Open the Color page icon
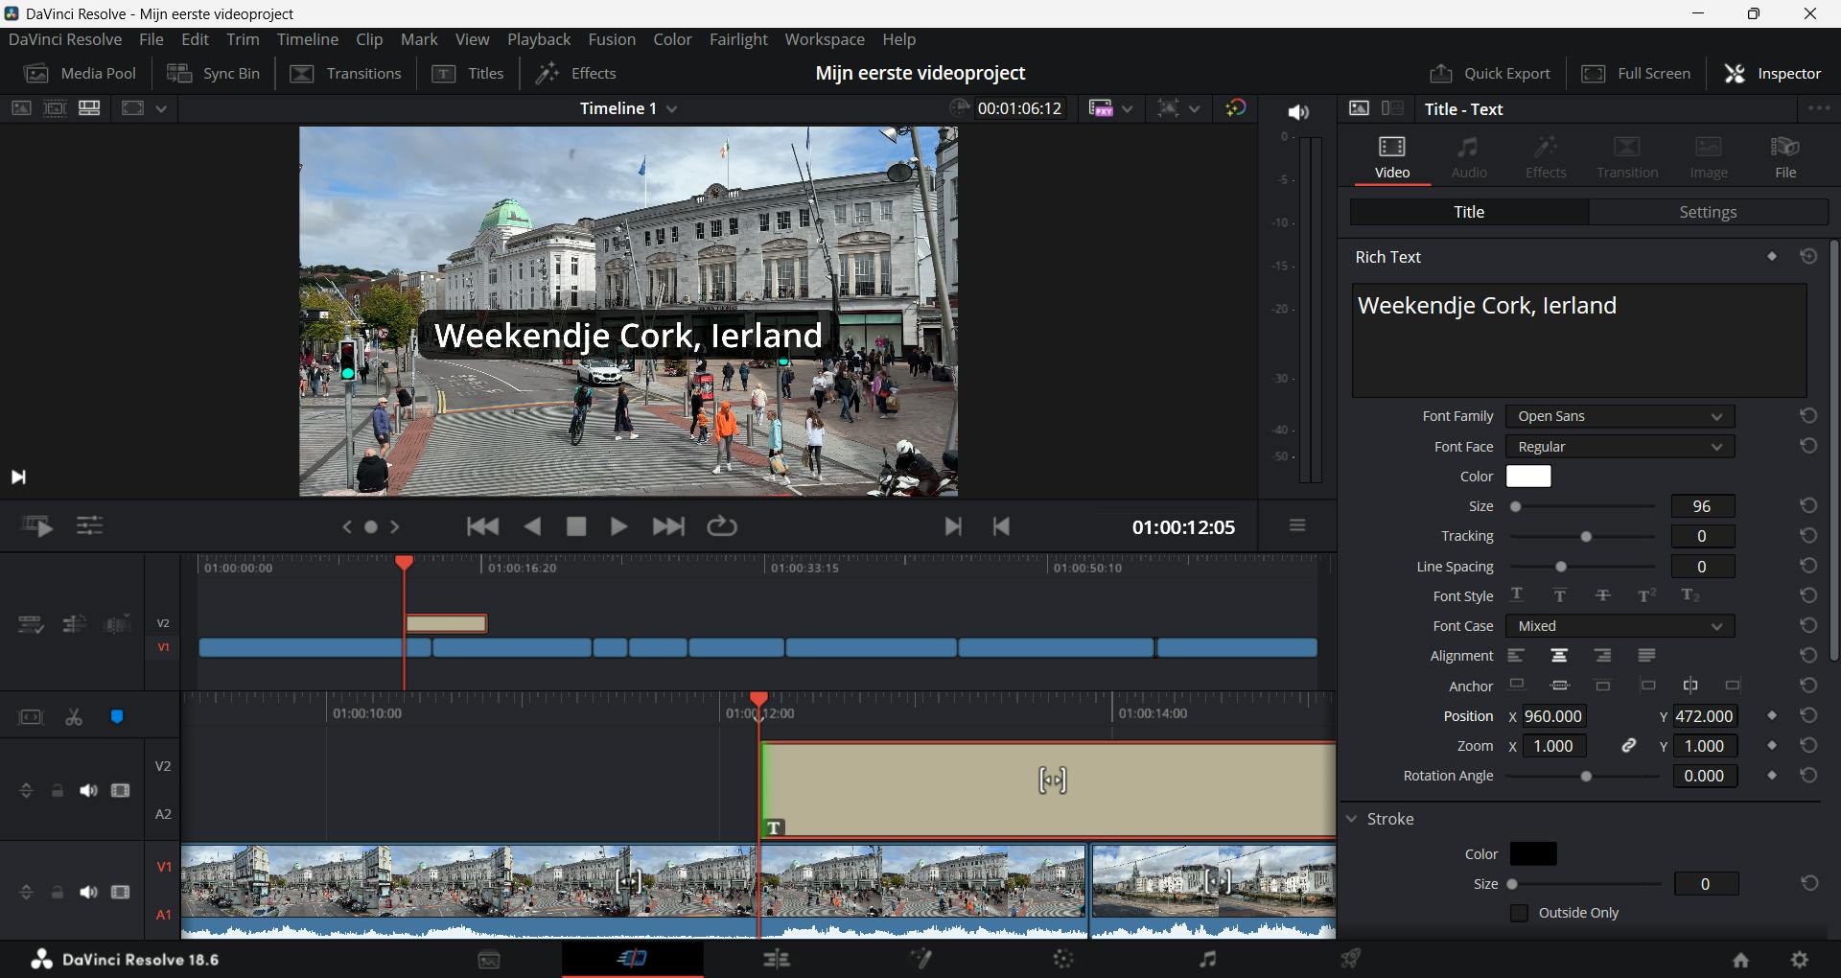1841x978 pixels. point(1063,959)
